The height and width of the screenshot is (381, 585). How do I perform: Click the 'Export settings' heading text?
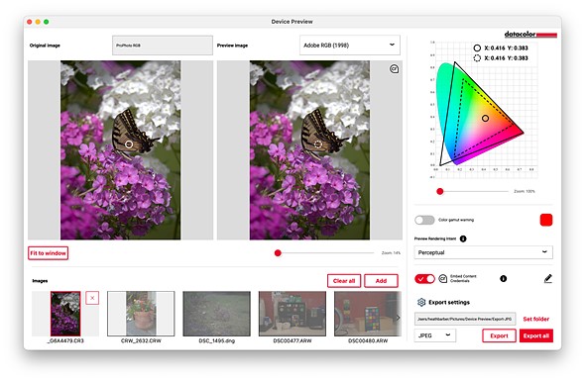point(449,302)
